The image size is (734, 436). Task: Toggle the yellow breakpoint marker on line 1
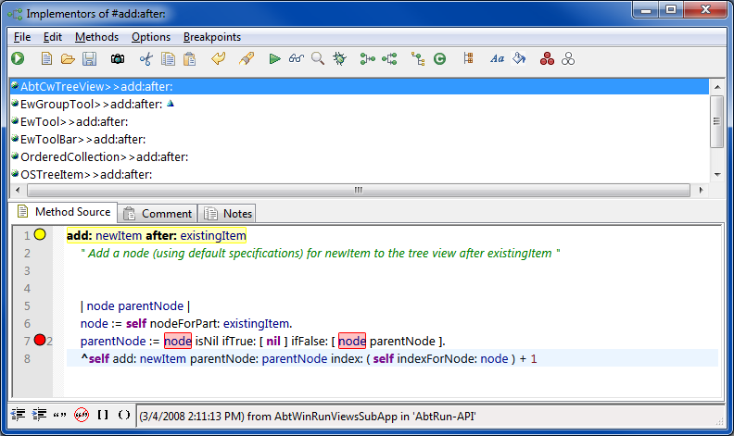coord(40,235)
